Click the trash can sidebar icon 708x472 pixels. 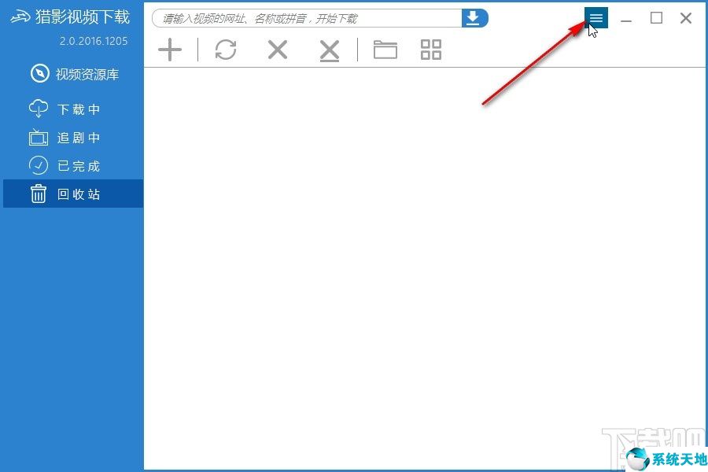[x=39, y=194]
